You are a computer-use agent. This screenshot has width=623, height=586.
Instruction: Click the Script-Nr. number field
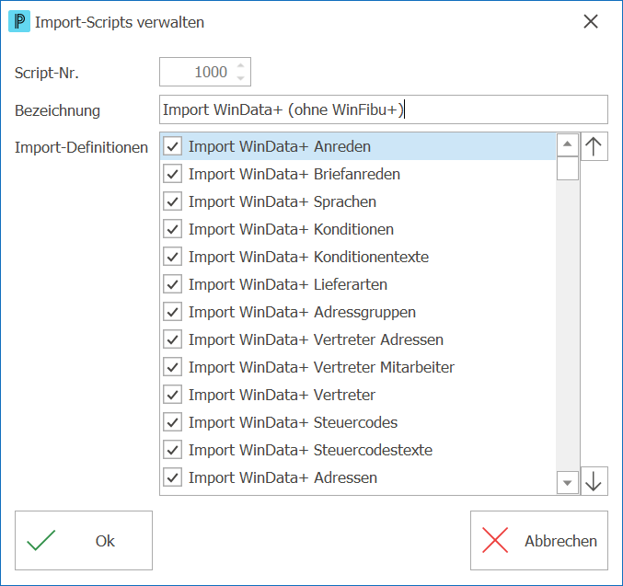(x=205, y=72)
